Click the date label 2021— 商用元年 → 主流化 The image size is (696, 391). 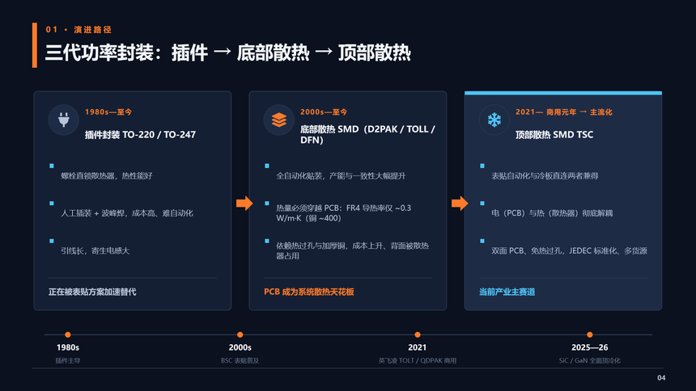pos(564,112)
